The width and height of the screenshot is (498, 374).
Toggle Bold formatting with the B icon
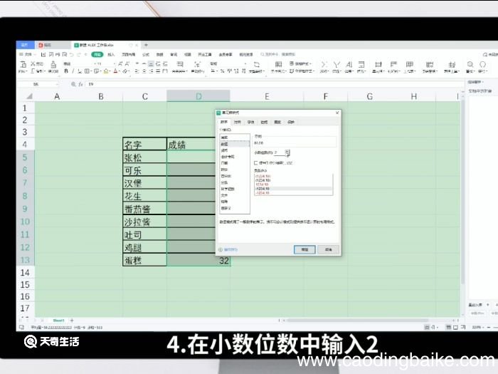pyautogui.click(x=66, y=71)
